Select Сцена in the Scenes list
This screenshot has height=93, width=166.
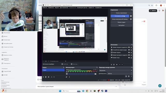53,70
